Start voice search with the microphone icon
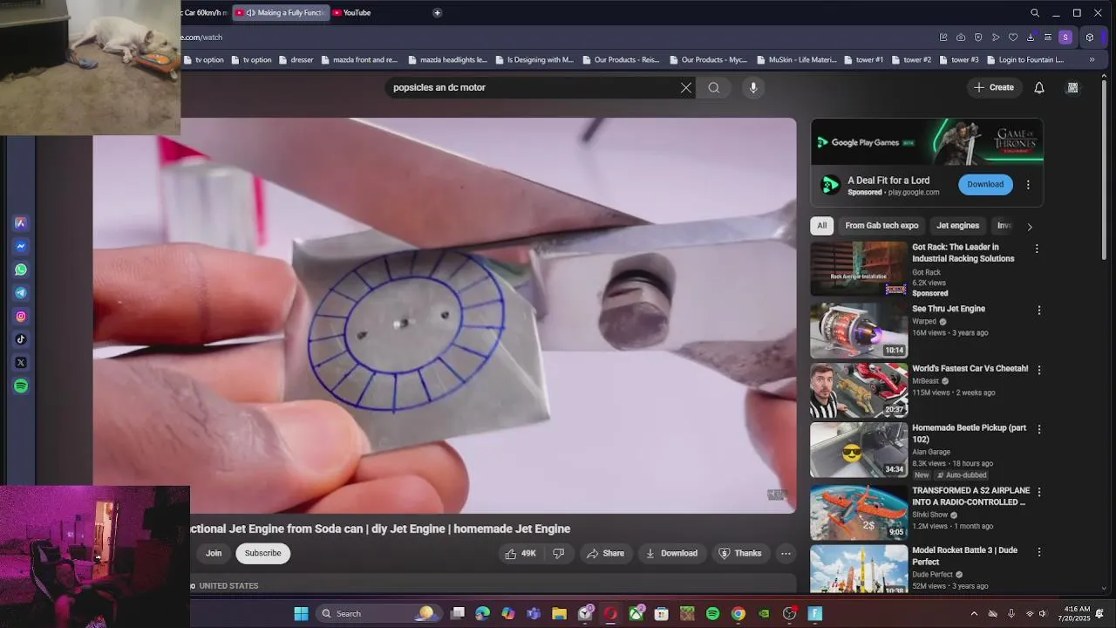Image resolution: width=1116 pixels, height=628 pixels. tap(753, 87)
